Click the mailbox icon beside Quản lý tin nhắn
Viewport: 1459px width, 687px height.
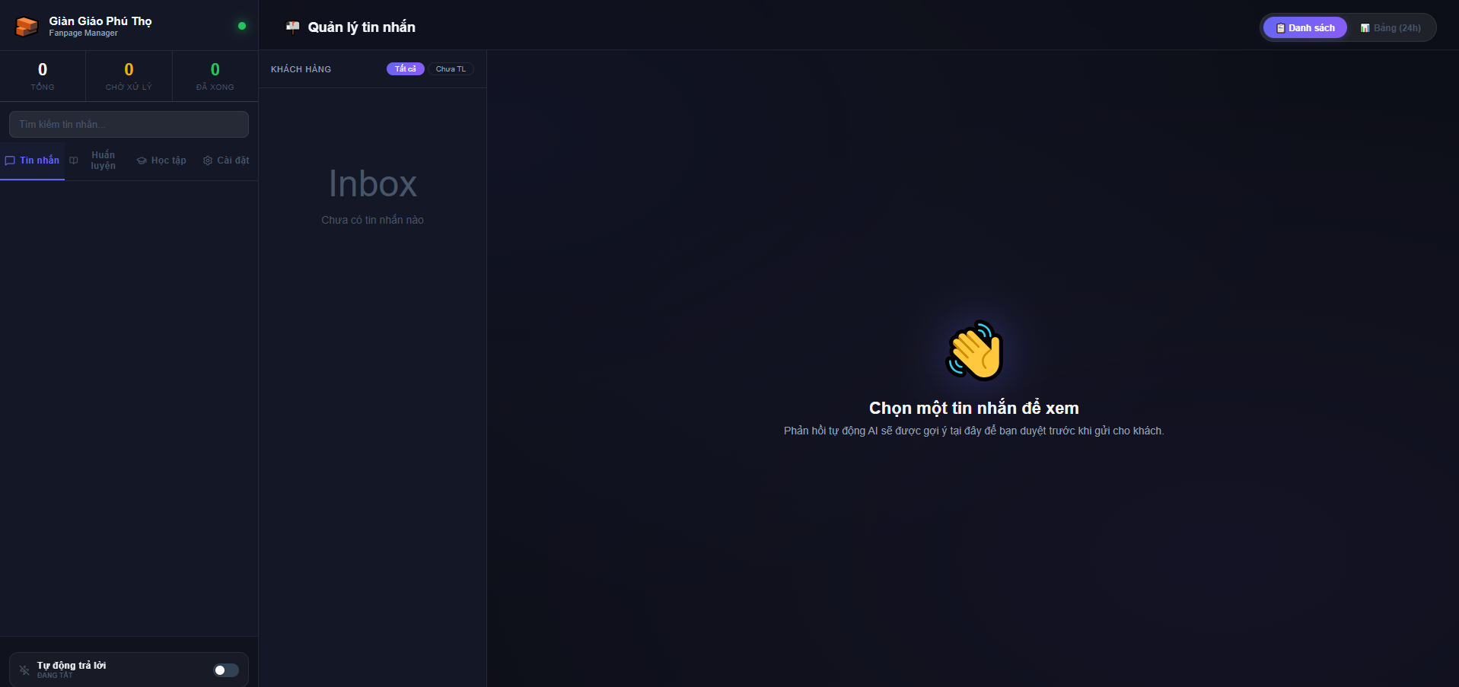tap(292, 27)
